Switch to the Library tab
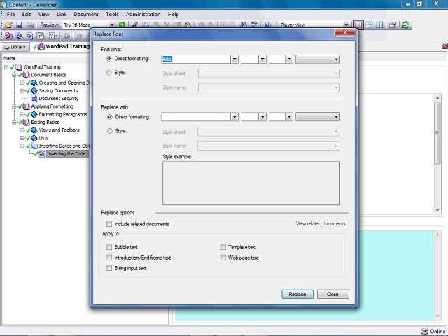 point(15,47)
